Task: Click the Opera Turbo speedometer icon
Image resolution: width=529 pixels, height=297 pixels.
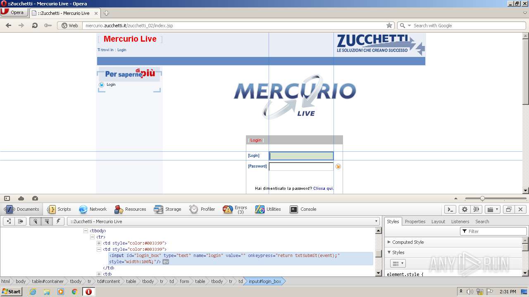Action: (x=35, y=198)
